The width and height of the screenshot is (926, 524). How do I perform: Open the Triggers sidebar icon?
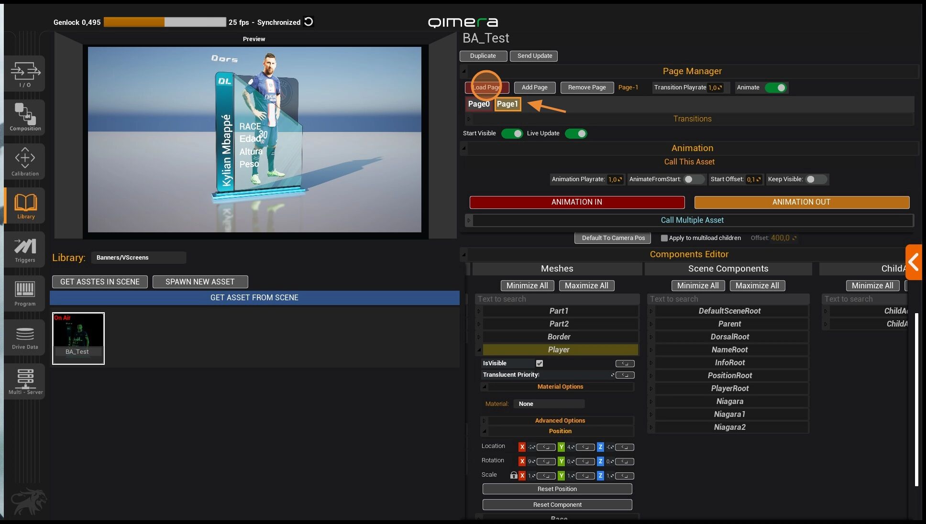pos(25,250)
